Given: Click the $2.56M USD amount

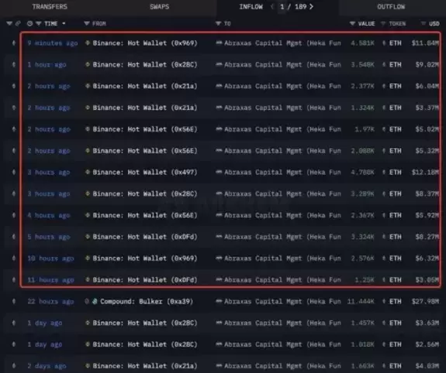Looking at the screenshot, I should [x=427, y=344].
